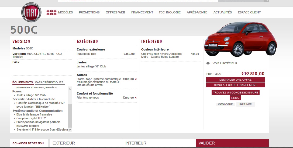
Task: Click the Valider button
Action: [x=232, y=143]
